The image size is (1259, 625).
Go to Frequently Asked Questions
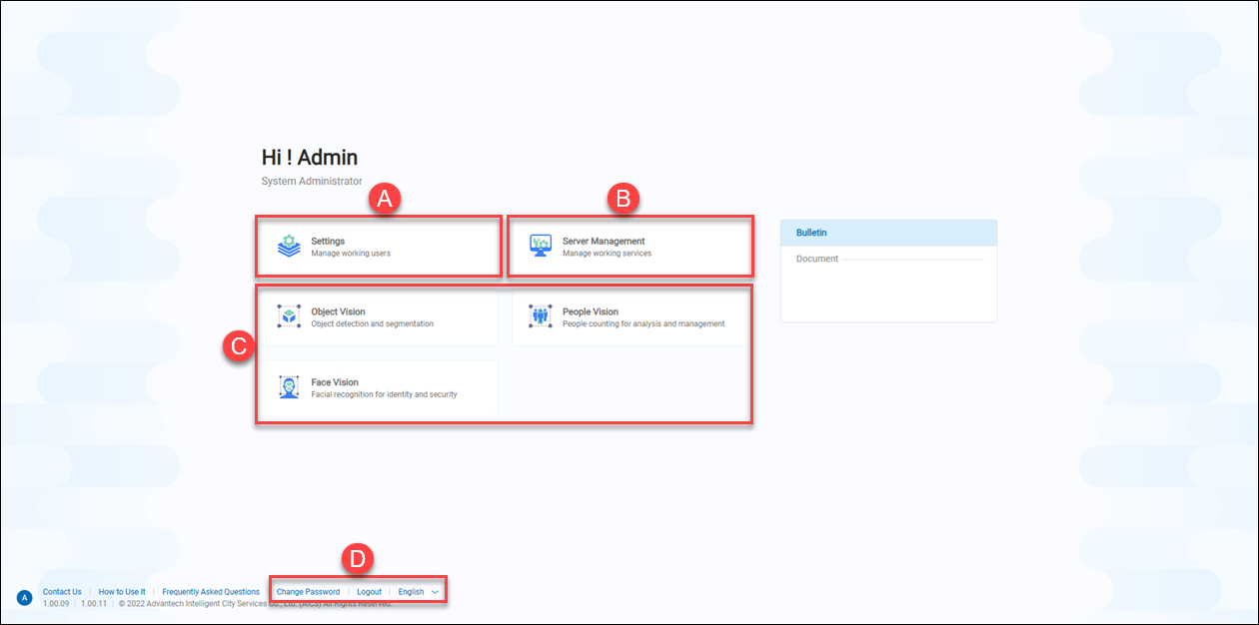[x=211, y=592]
